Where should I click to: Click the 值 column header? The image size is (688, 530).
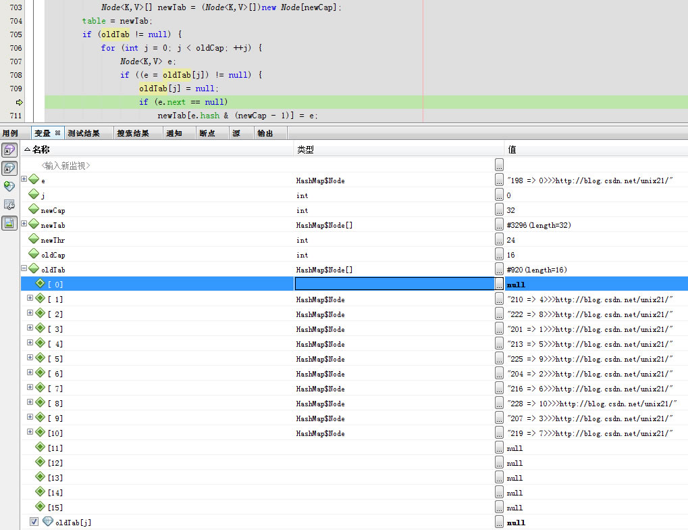pos(596,149)
